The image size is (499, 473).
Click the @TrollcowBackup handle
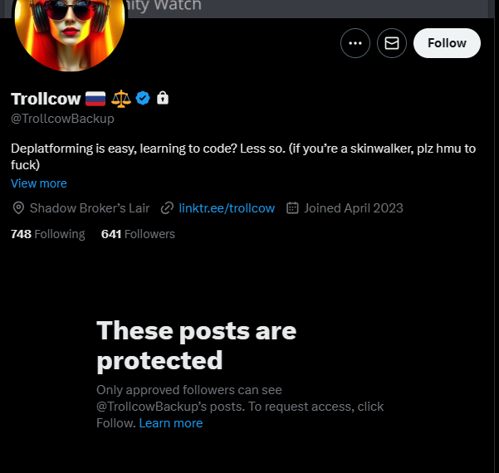point(62,119)
